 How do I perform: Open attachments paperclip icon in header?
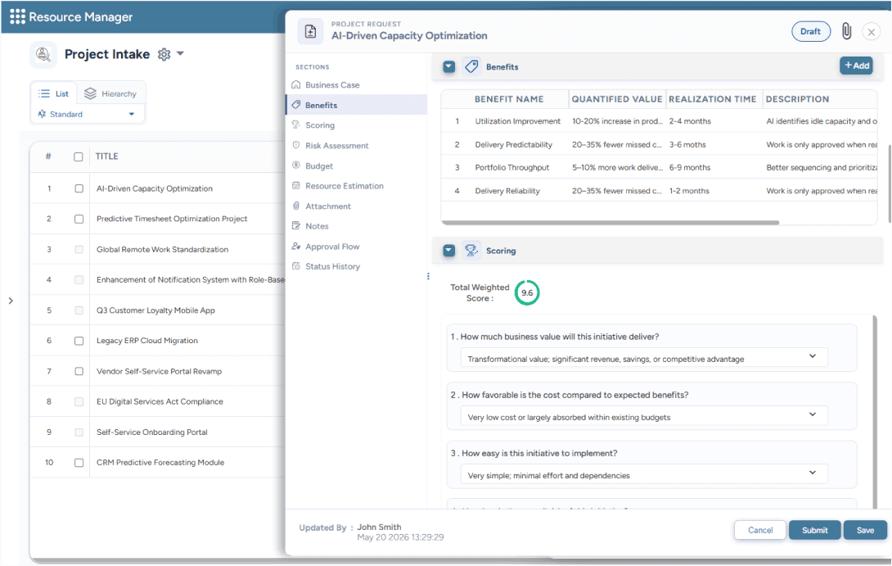(x=846, y=31)
